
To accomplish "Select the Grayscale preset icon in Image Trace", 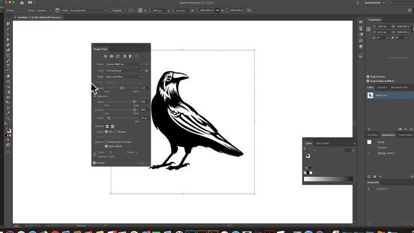I will pos(124,56).
